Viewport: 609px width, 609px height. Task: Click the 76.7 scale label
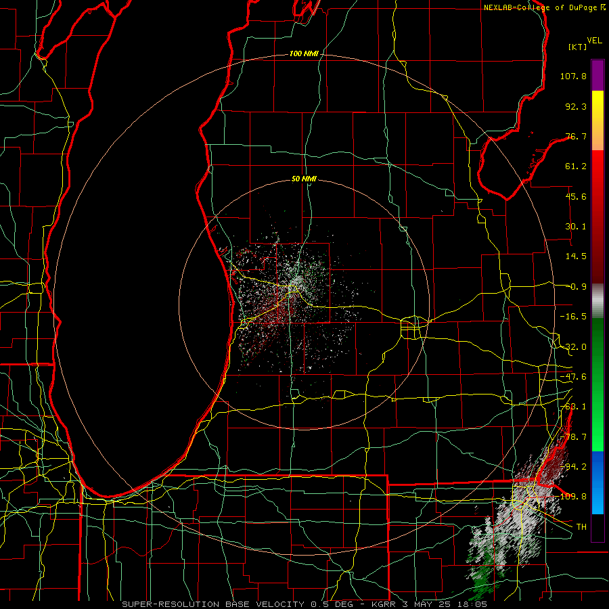coord(576,136)
